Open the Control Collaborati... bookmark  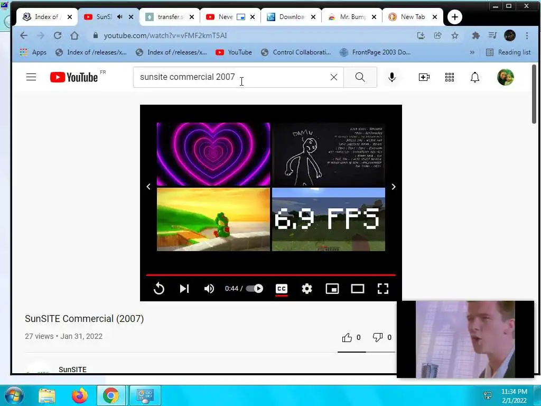(x=296, y=52)
